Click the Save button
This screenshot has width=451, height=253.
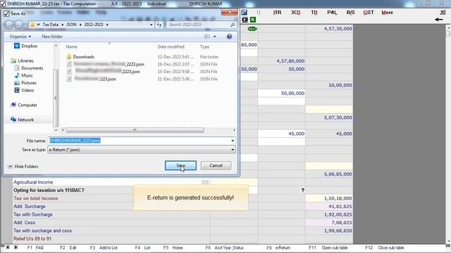pos(180,166)
